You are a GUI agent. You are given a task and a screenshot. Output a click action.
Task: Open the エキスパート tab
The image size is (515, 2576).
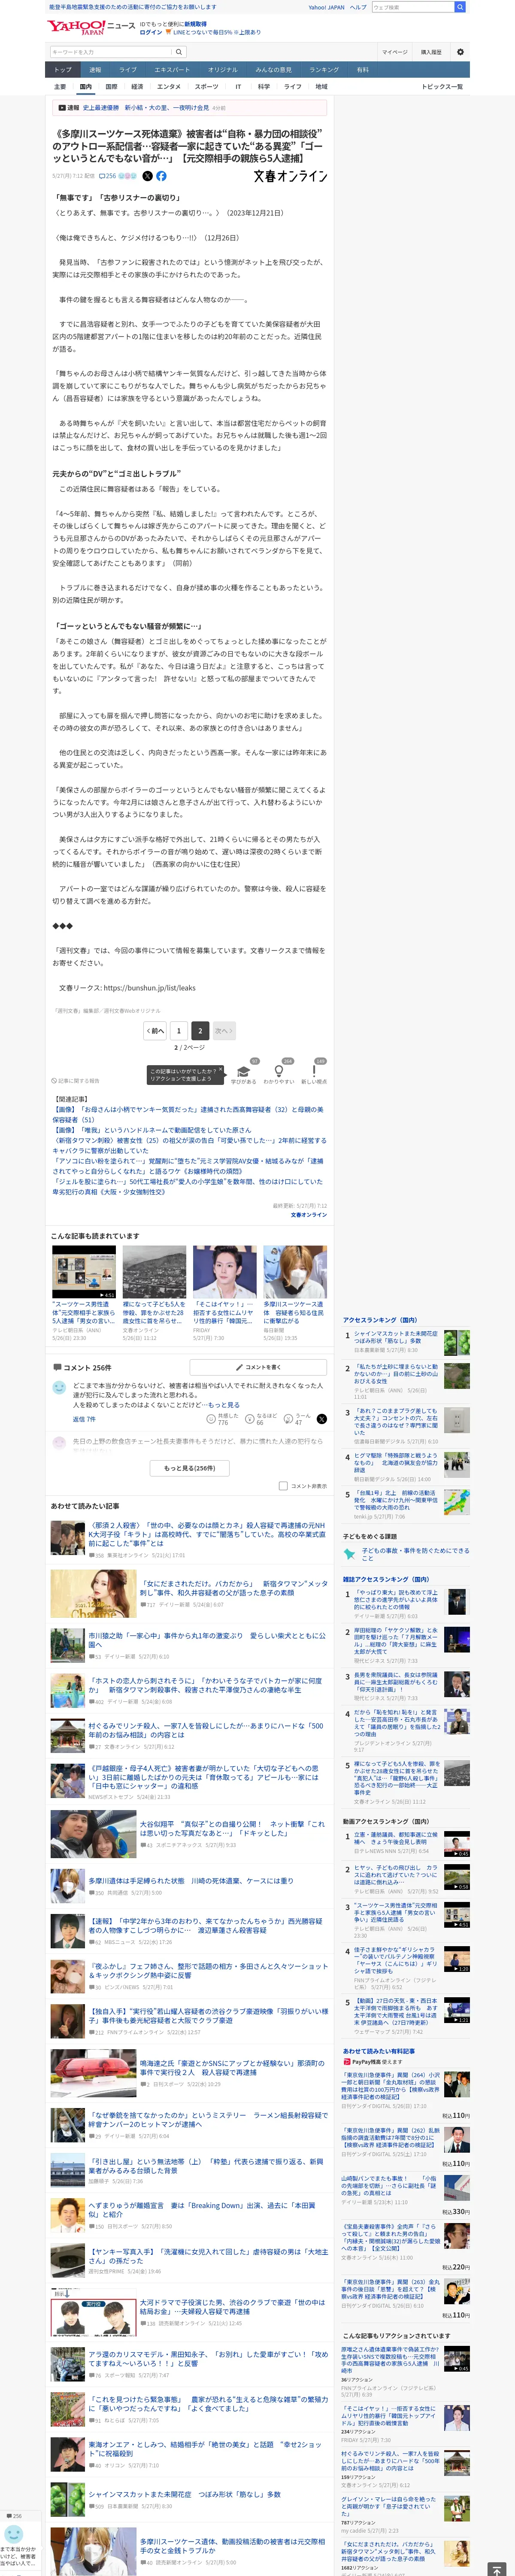pyautogui.click(x=172, y=70)
